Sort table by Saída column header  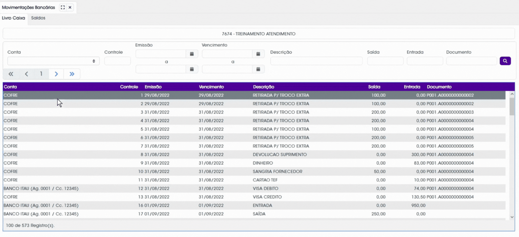tap(374, 87)
